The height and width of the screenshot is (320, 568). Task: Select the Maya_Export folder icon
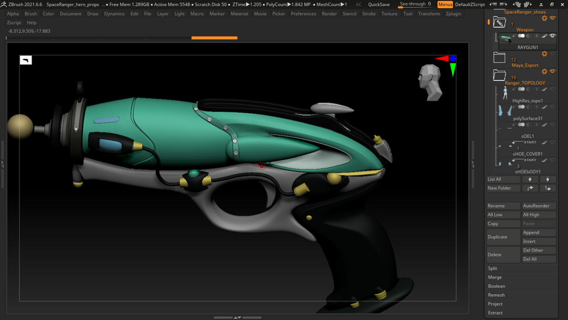(499, 57)
